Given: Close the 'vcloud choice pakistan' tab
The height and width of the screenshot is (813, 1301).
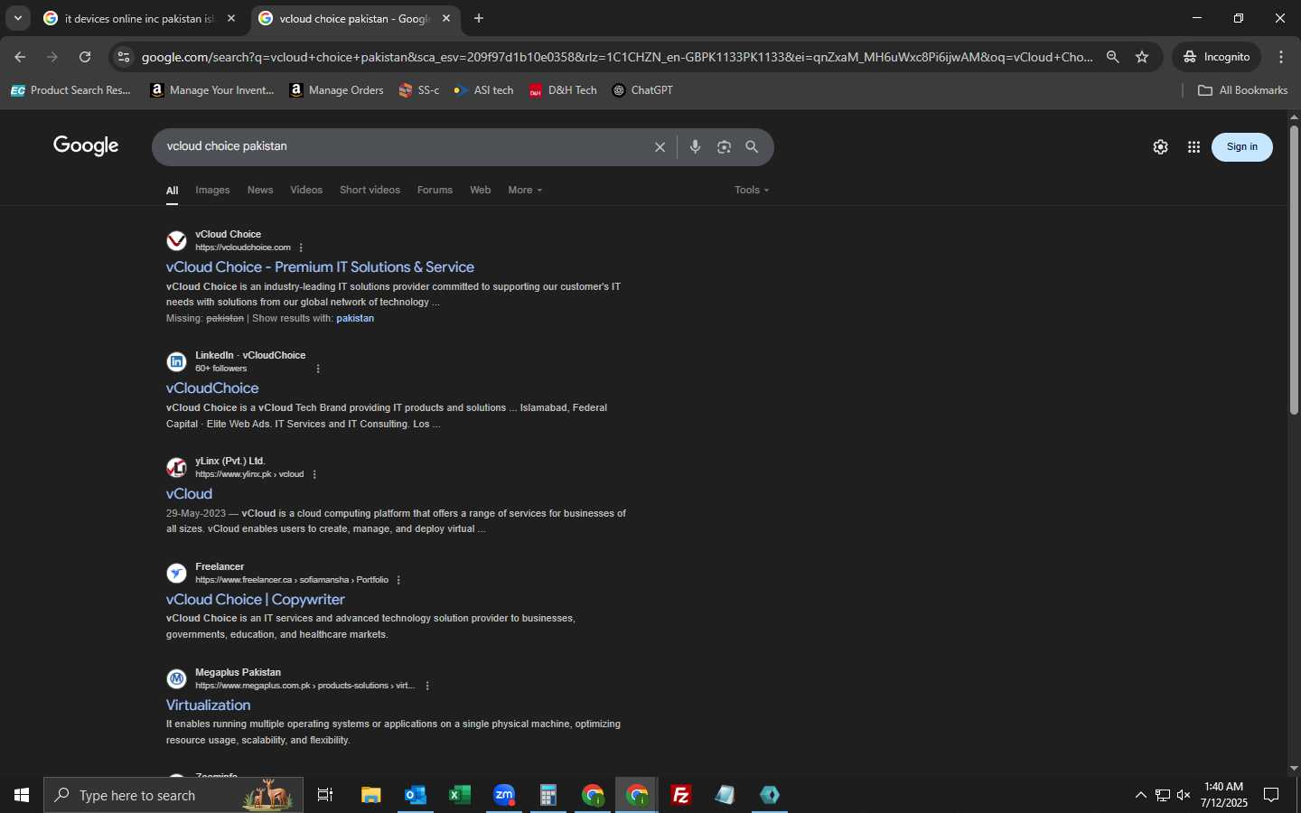Looking at the screenshot, I should click(x=446, y=18).
